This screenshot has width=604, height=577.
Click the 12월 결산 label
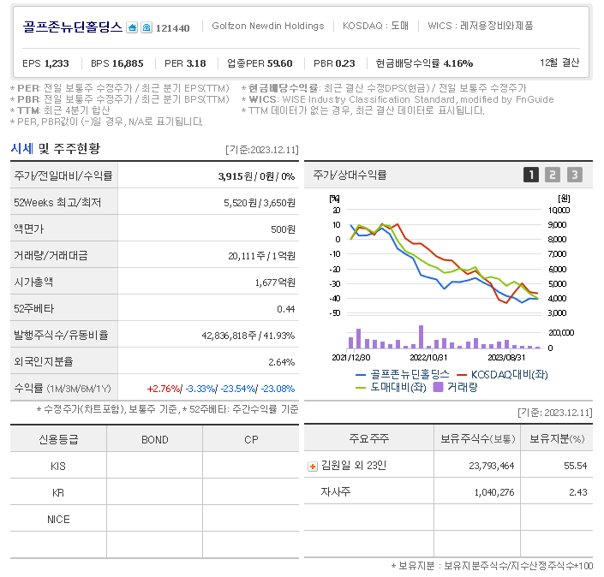pos(559,62)
